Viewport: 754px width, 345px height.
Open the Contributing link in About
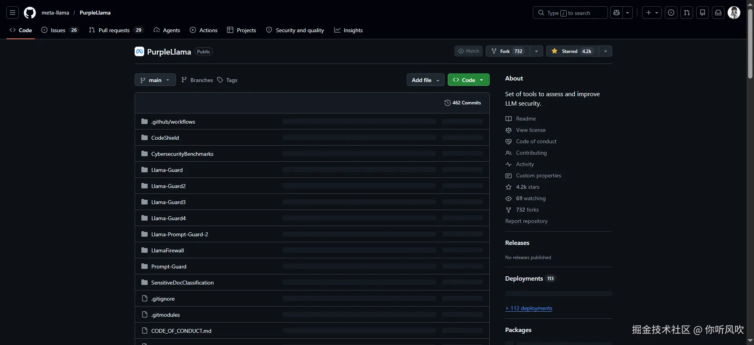pos(531,153)
